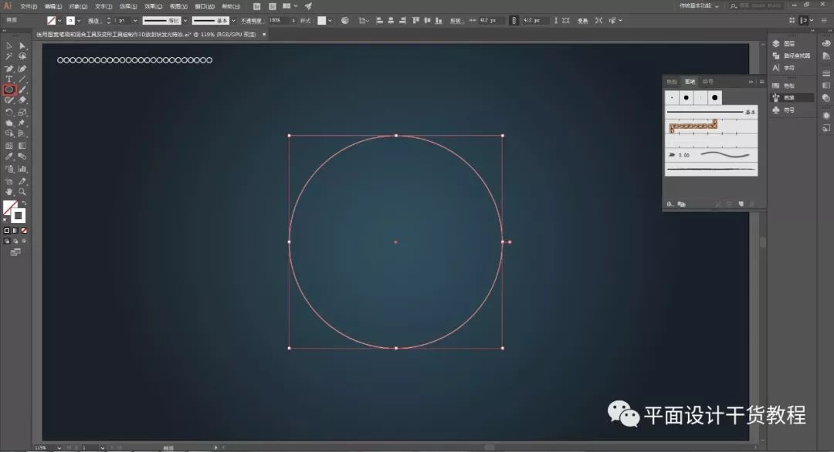This screenshot has width=834, height=452.
Task: Select the Gradient tool
Action: 22,146
